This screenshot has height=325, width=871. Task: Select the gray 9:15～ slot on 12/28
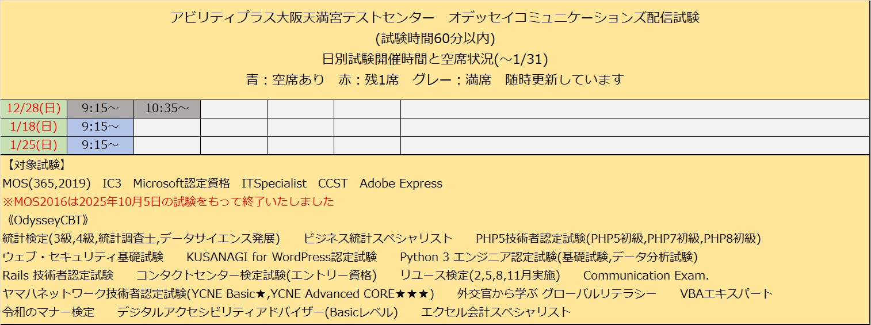[100, 109]
